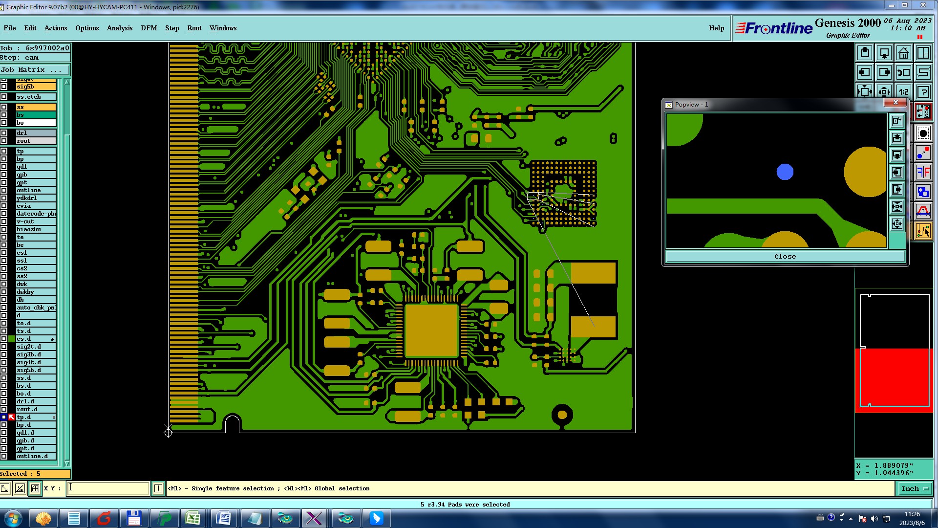The width and height of the screenshot is (938, 528).
Task: Click the snap control traffic-light icon
Action: [923, 112]
